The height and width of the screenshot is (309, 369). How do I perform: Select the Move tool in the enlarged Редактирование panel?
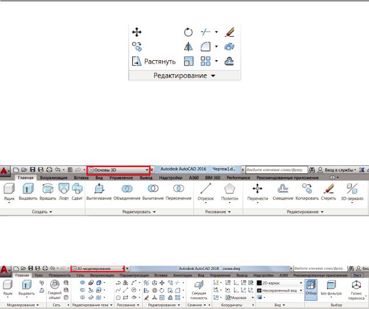(x=136, y=32)
